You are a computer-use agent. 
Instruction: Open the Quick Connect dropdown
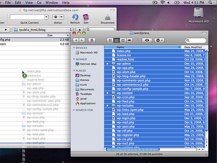point(46,17)
